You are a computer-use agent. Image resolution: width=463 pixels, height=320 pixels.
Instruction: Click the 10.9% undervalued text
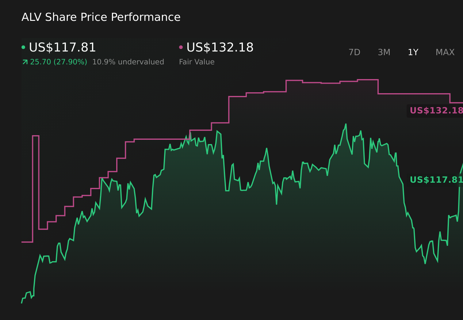point(128,62)
